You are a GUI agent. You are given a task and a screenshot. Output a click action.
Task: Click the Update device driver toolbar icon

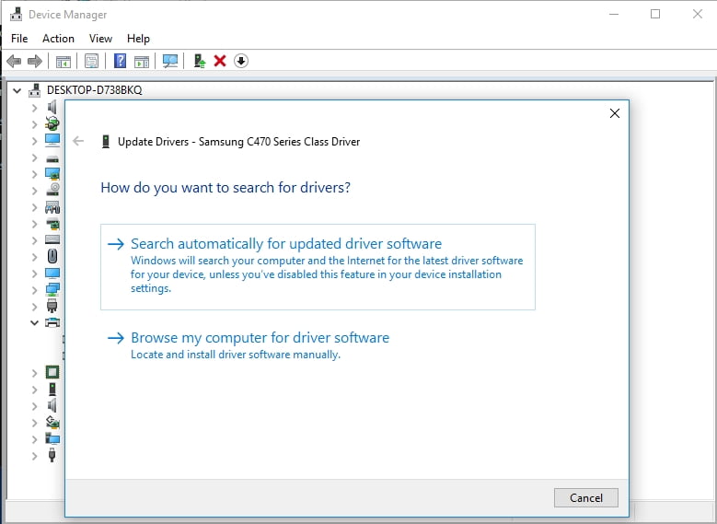pos(199,61)
